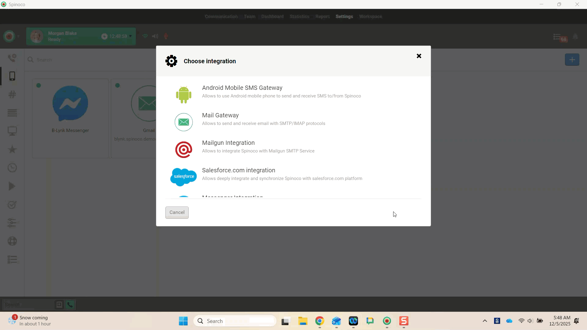Close the Choose integration dialog

pos(419,56)
